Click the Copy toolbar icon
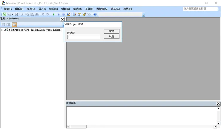221x129 pixels. (x=27, y=14)
